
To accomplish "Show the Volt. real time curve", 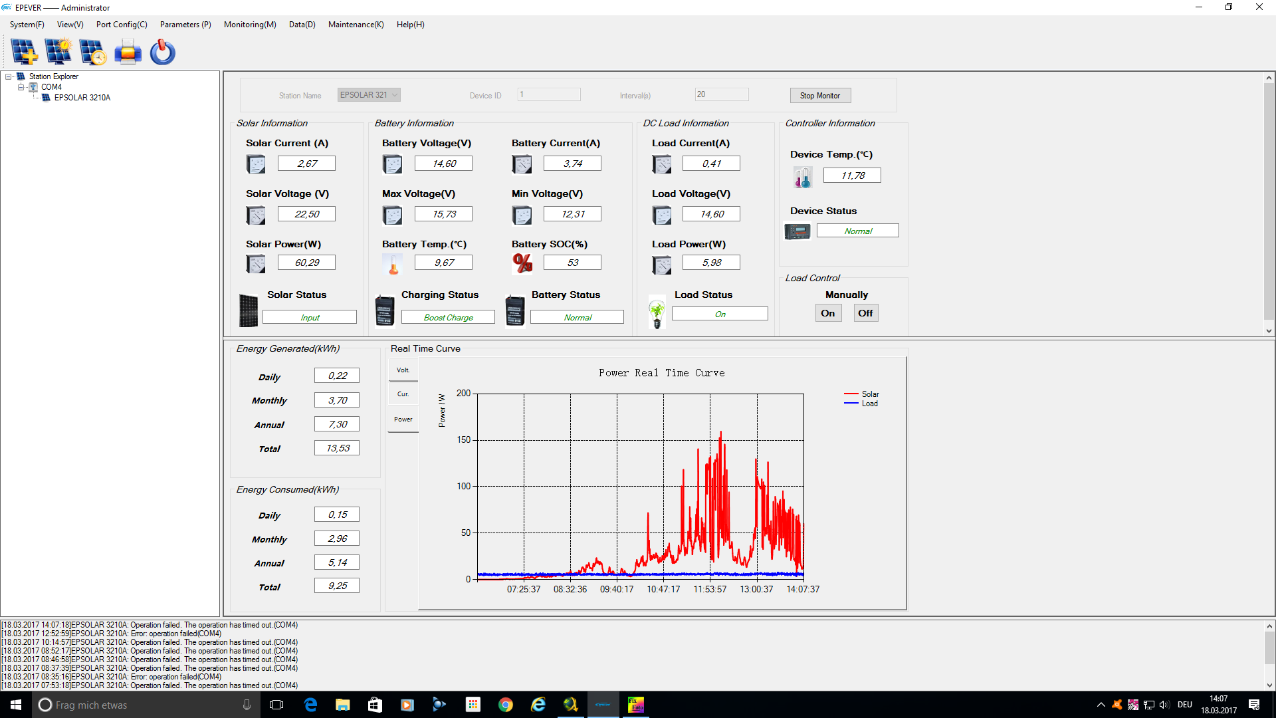I will tap(403, 370).
